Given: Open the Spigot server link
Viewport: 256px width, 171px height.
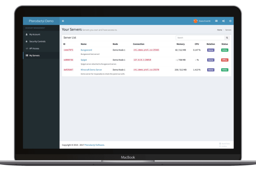Looking at the screenshot, I should click(84, 60).
